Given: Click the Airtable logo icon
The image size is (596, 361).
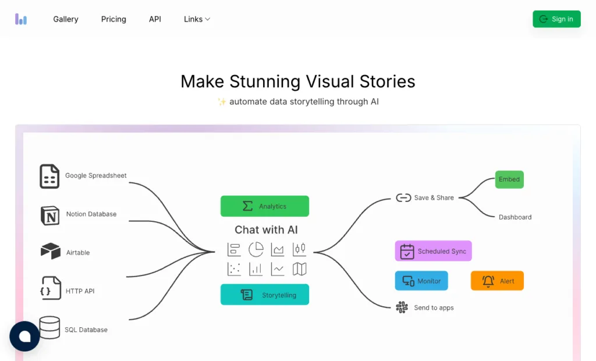Looking at the screenshot, I should pyautogui.click(x=51, y=252).
